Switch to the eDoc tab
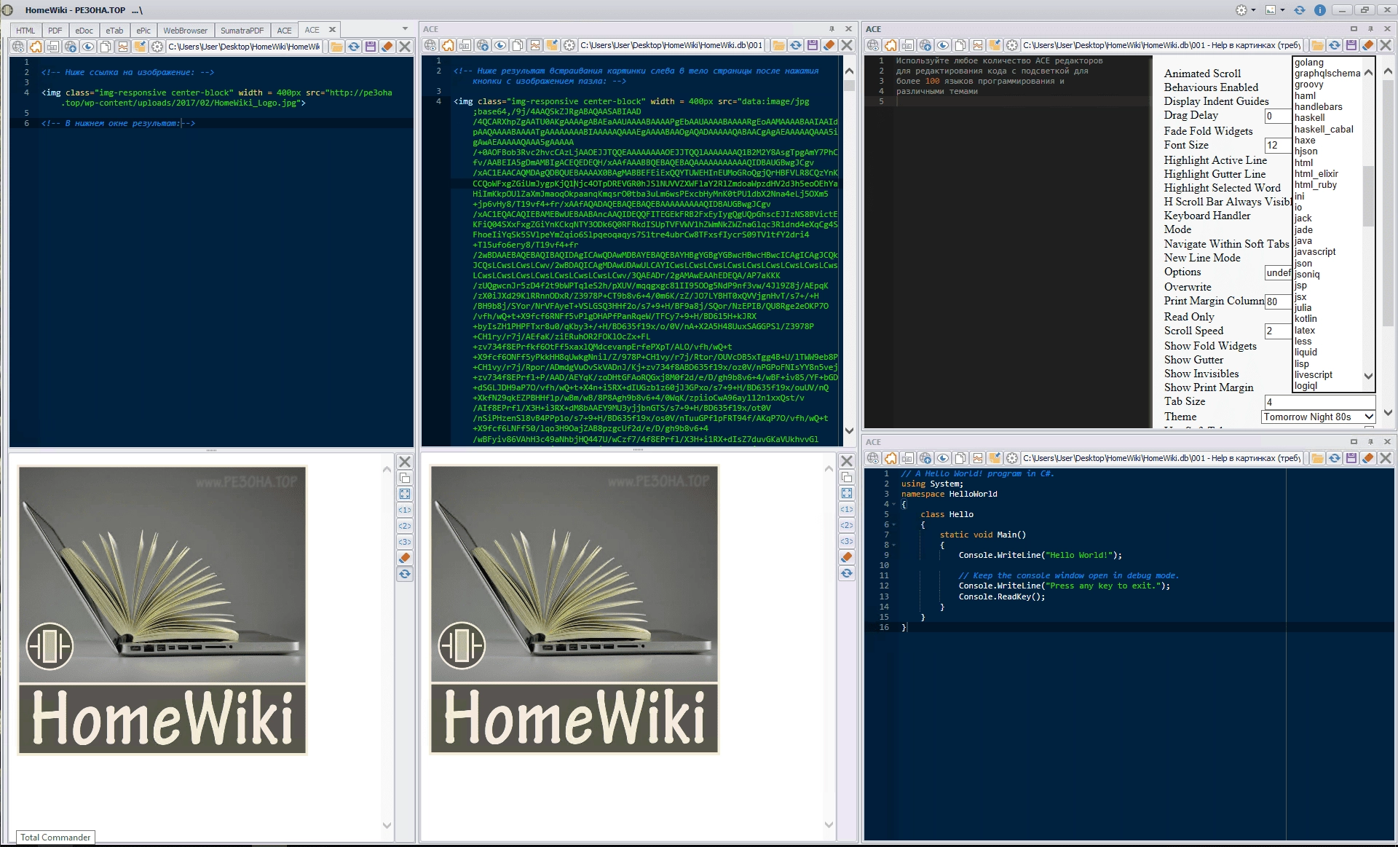Image resolution: width=1398 pixels, height=847 pixels. coord(84,31)
